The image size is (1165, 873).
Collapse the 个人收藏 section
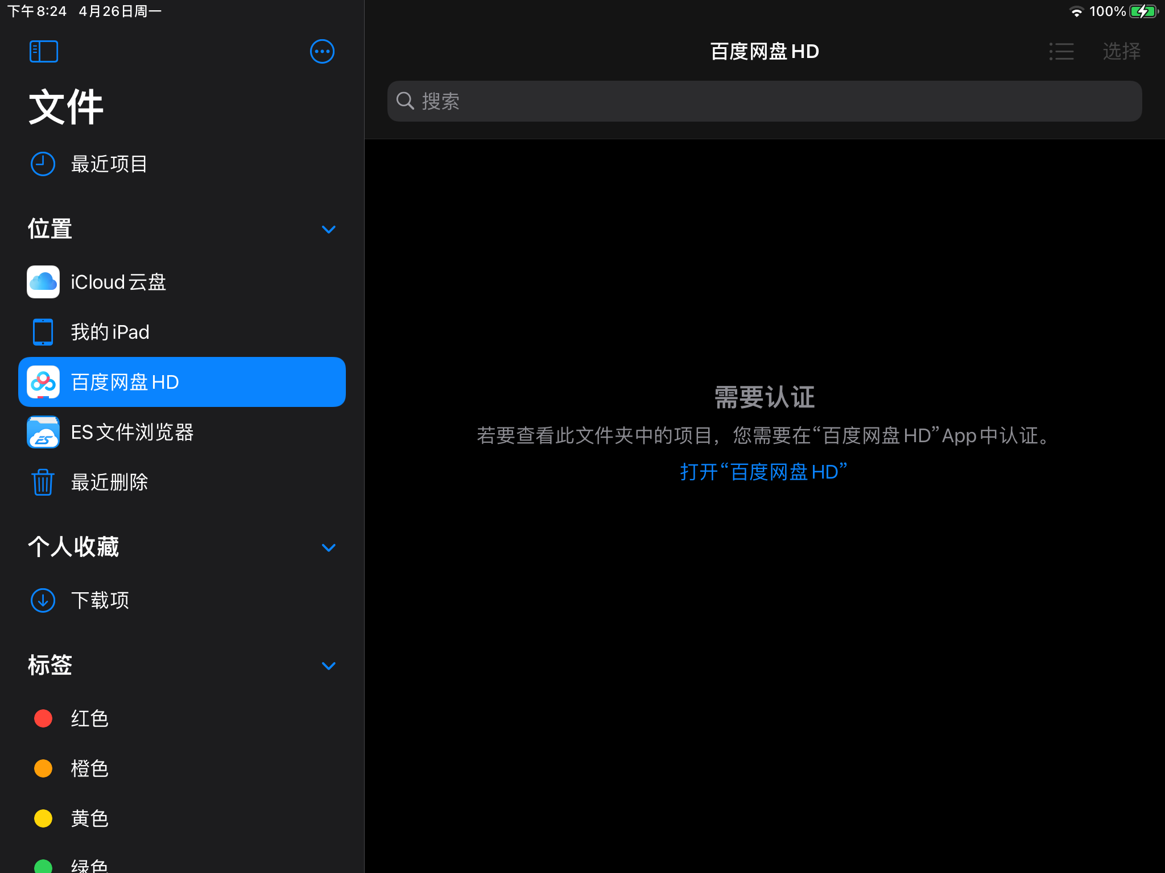[x=328, y=547]
